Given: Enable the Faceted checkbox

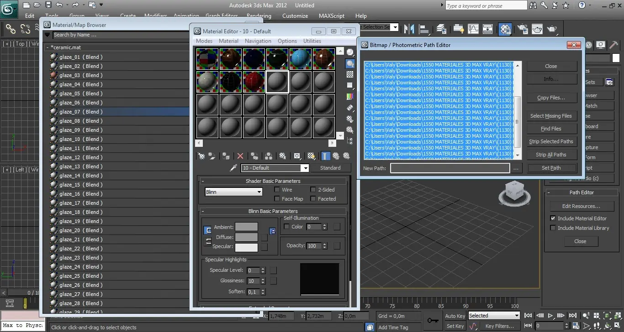Looking at the screenshot, I should (313, 198).
